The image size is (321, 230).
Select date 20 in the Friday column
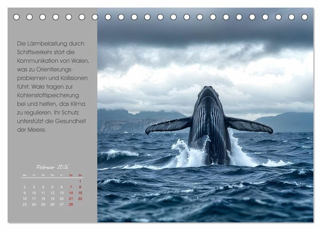click(61, 198)
